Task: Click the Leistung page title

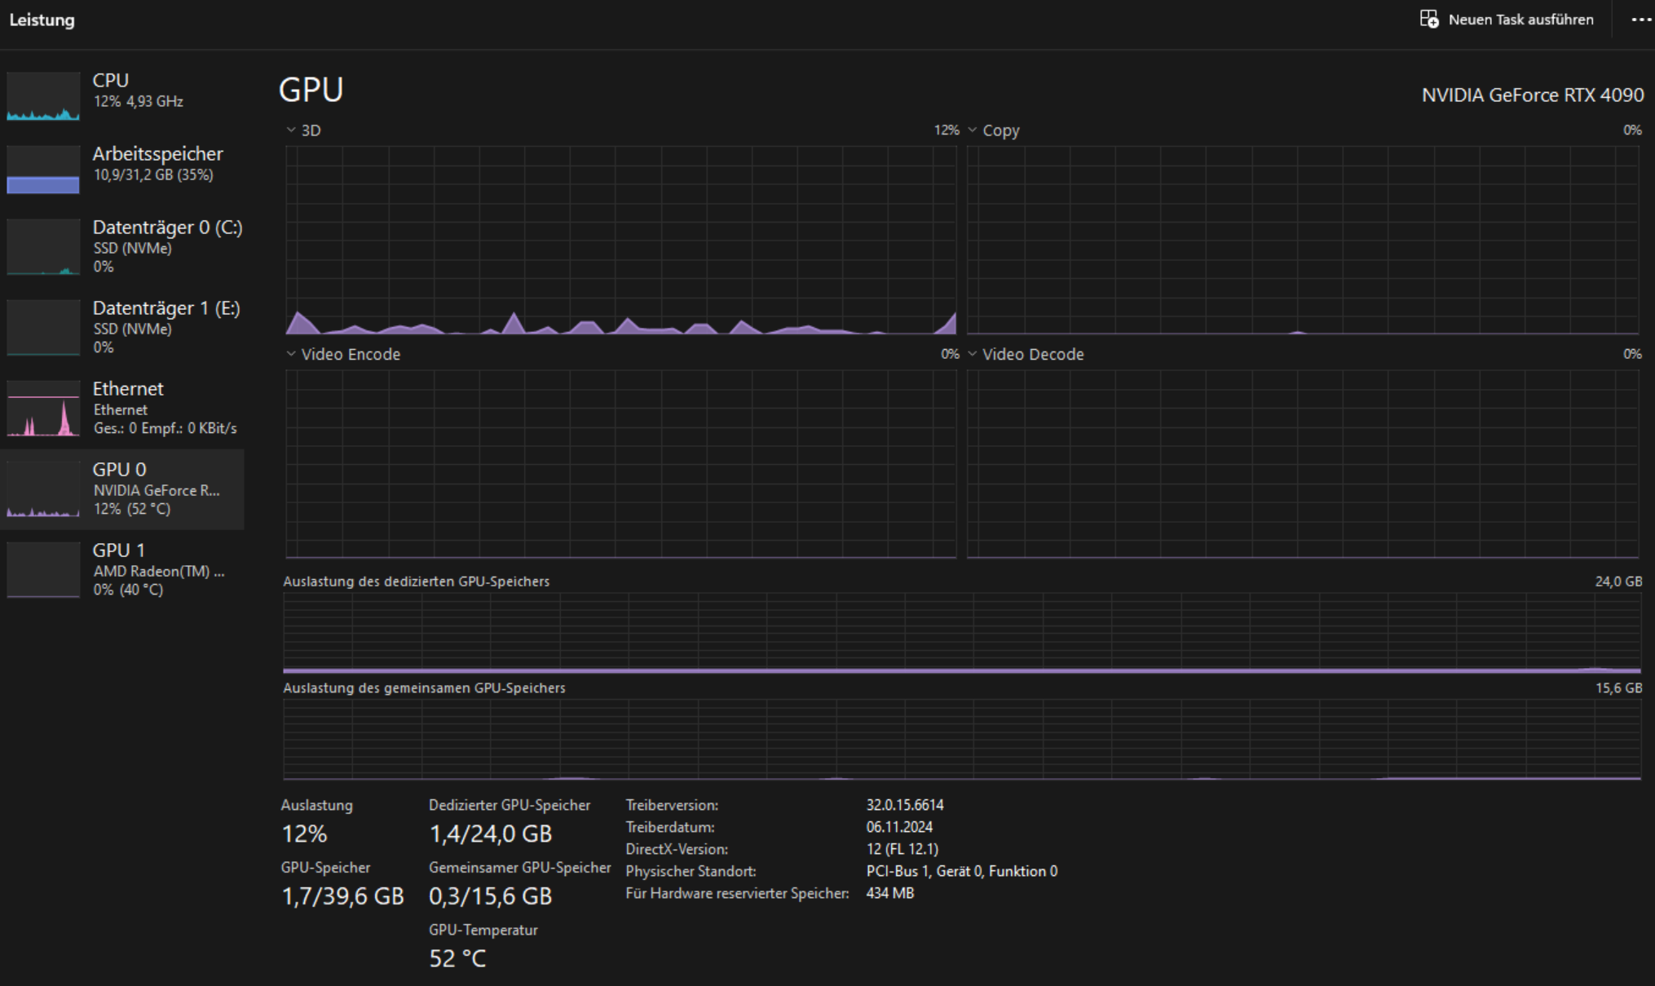Action: (x=42, y=20)
